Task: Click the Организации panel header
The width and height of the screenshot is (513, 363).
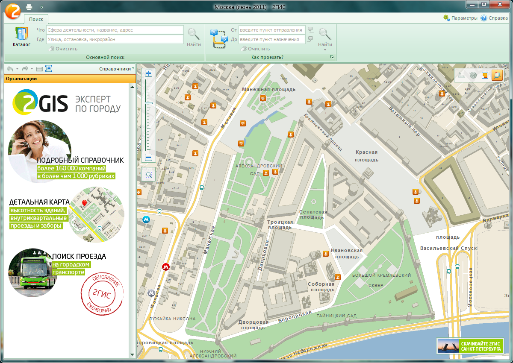Action: point(70,79)
